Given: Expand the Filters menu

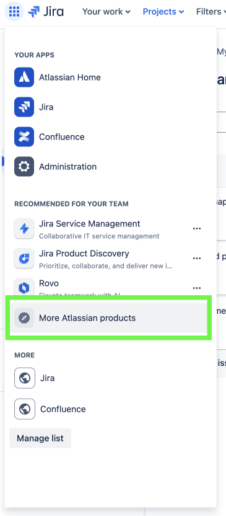Looking at the screenshot, I should tap(211, 12).
